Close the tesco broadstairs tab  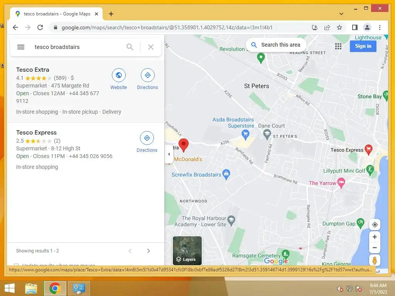[96, 14]
